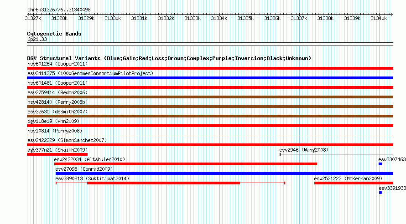Viewport: 406px width, 224px height.
Task: Click the esv2521222 (McKernan2009) red bar
Action: click(354, 183)
